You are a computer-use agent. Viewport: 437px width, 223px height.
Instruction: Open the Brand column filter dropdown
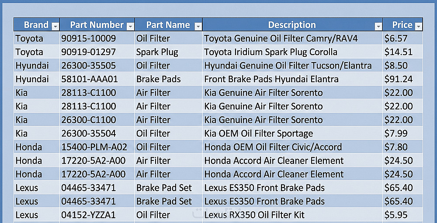pyautogui.click(x=55, y=27)
